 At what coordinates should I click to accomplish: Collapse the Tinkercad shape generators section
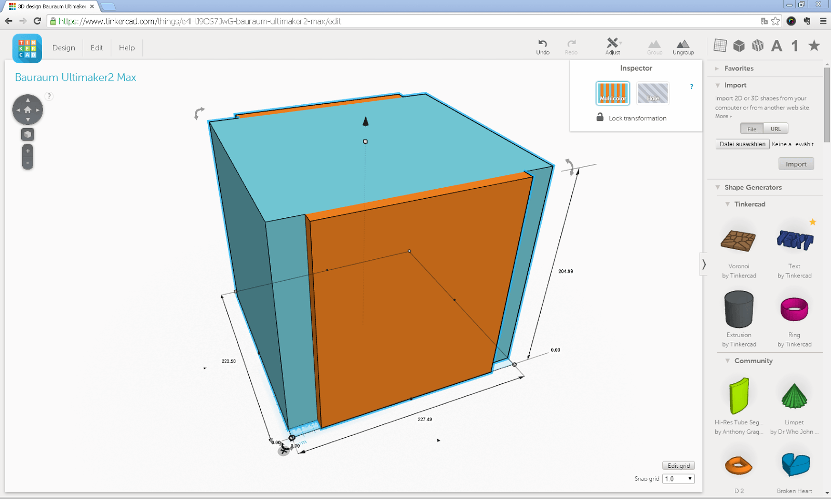pyautogui.click(x=728, y=204)
